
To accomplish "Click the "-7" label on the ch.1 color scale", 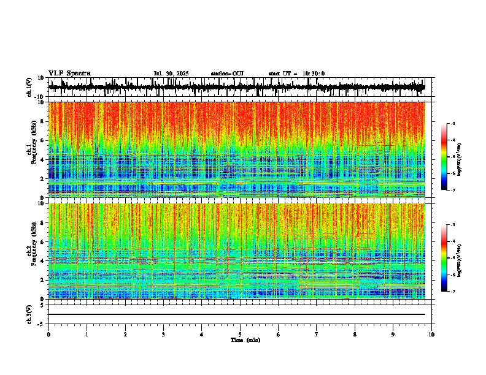I will [453, 190].
